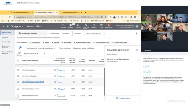Reload the page in the browser
Image resolution: width=188 pixels, height=106 pixels.
[10, 17]
